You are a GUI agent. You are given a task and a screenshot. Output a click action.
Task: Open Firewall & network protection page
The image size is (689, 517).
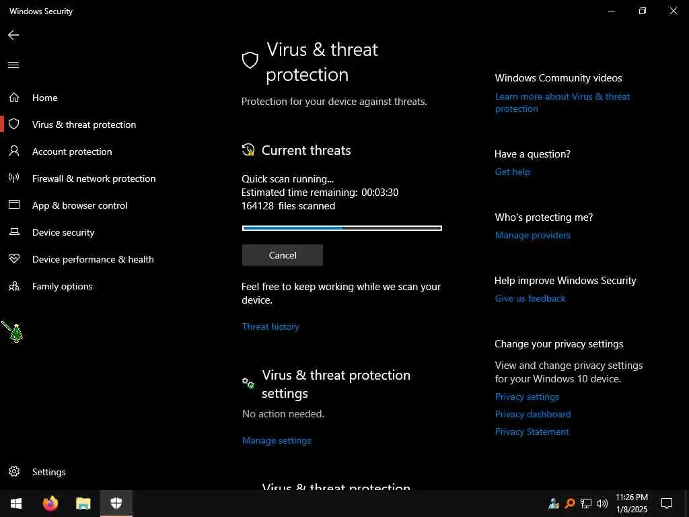(x=94, y=178)
